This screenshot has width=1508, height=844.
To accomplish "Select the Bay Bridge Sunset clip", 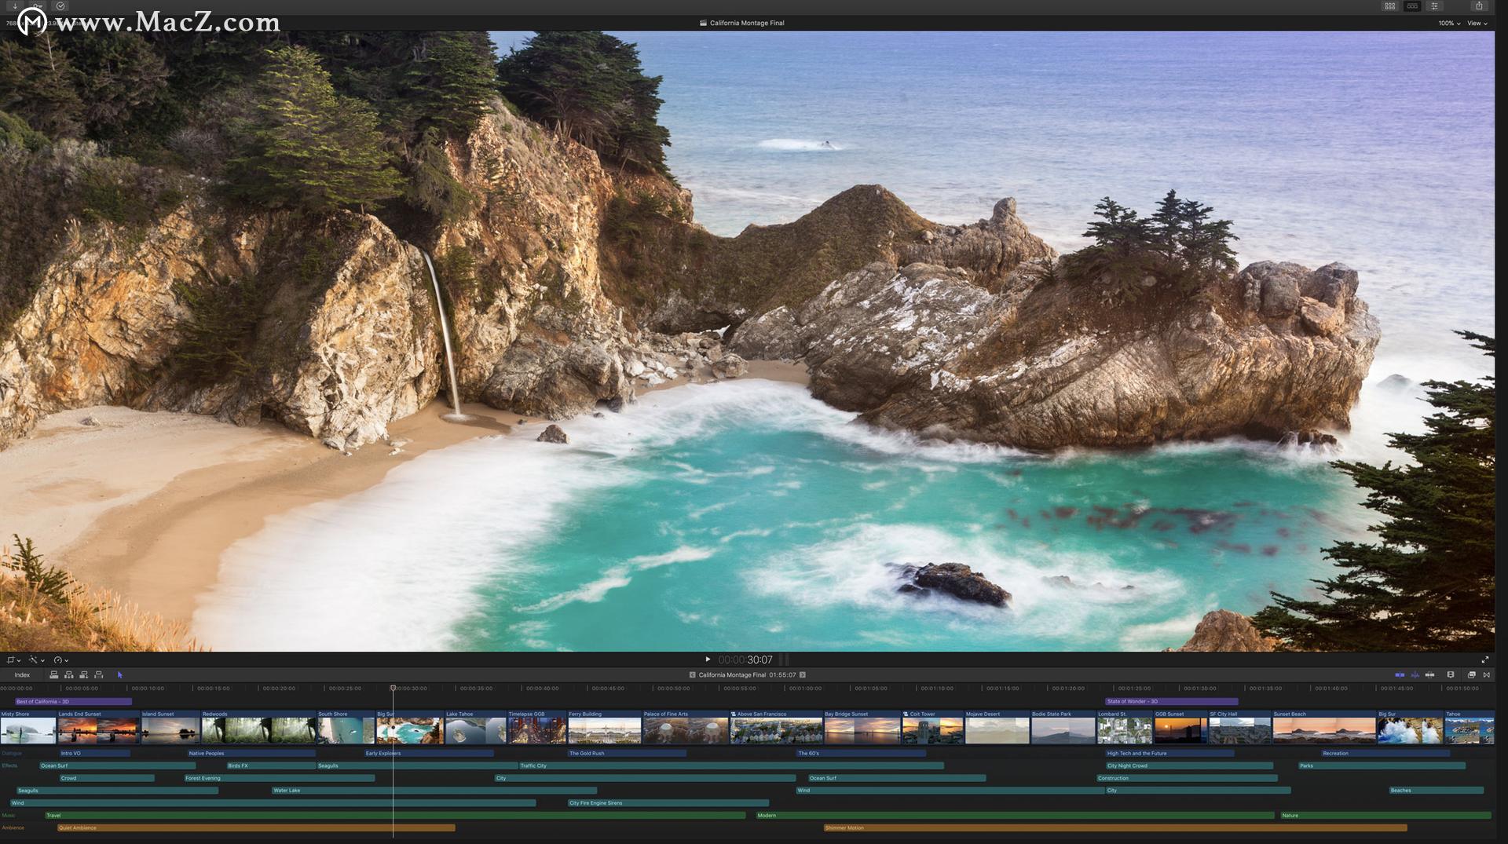I will click(x=862, y=727).
